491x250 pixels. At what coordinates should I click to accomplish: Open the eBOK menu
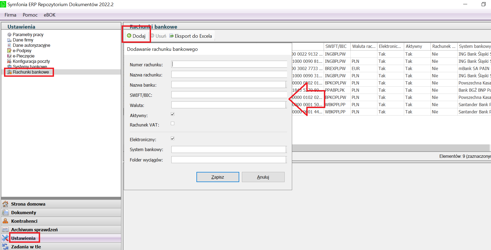pos(49,15)
